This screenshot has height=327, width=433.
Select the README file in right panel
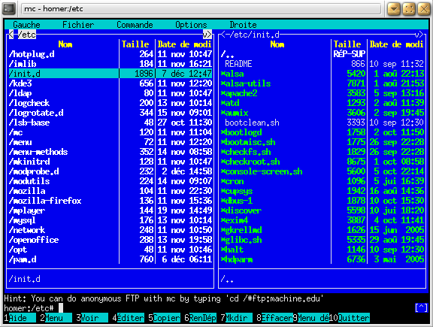(x=322, y=64)
